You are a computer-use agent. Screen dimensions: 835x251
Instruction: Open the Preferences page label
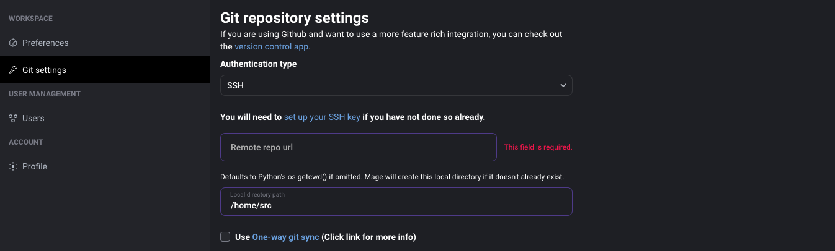point(45,43)
